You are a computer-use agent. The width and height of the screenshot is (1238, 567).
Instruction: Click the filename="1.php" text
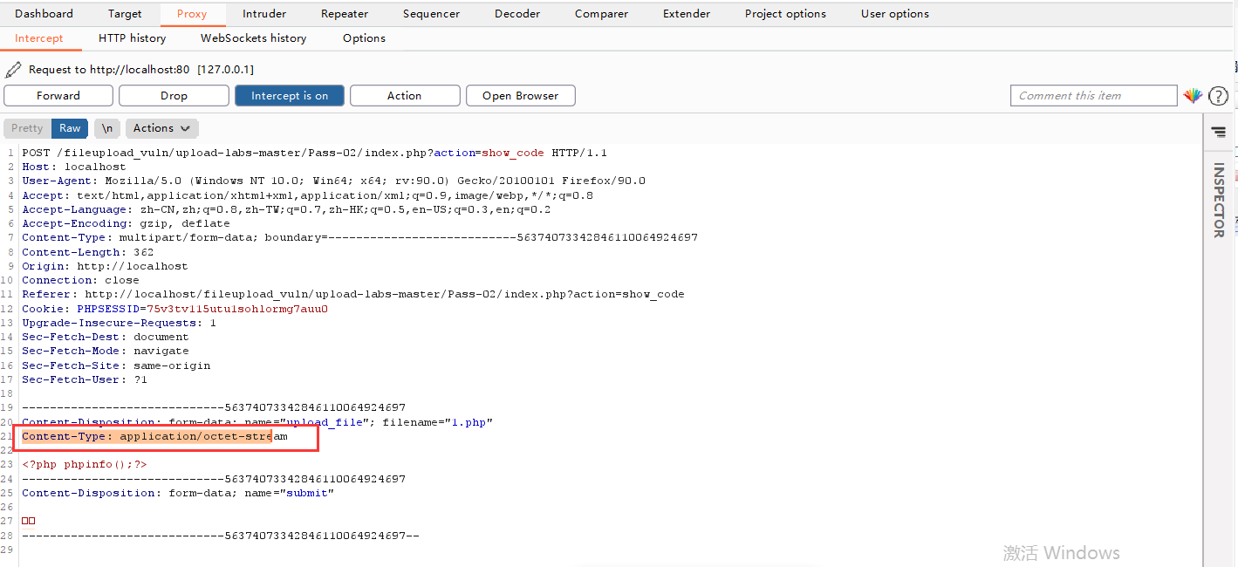click(x=438, y=422)
